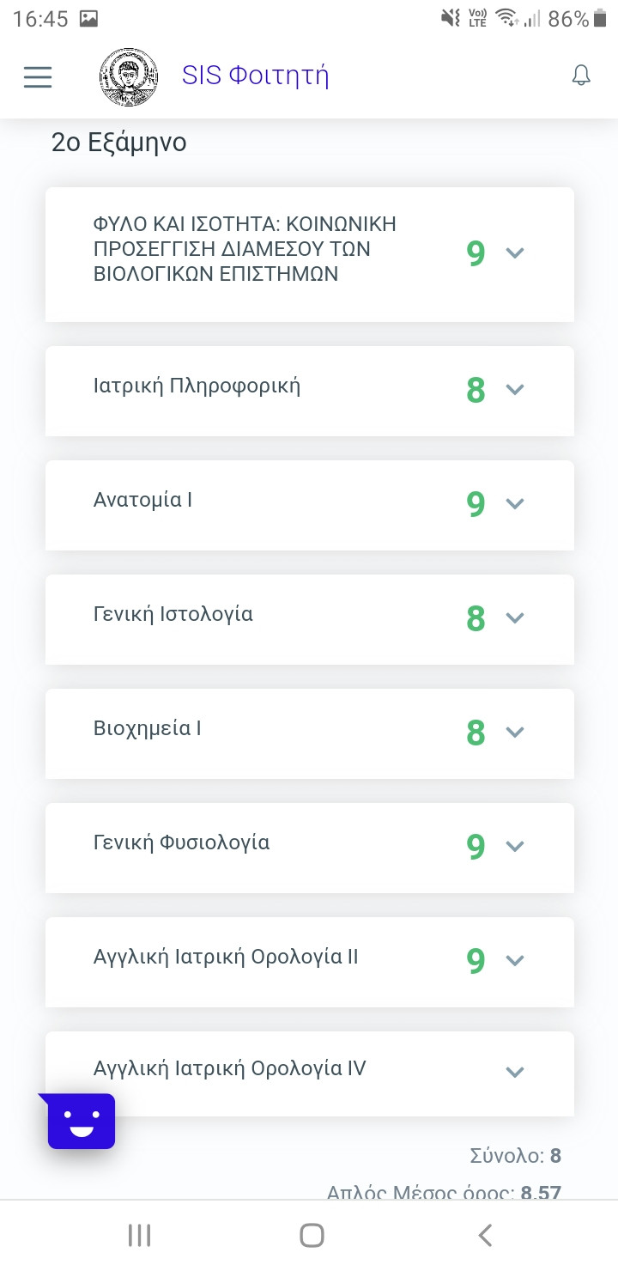Expand Αγγλική Ιατρική Ορολογία IV chevron
The height and width of the screenshot is (1271, 618).
click(x=515, y=1072)
